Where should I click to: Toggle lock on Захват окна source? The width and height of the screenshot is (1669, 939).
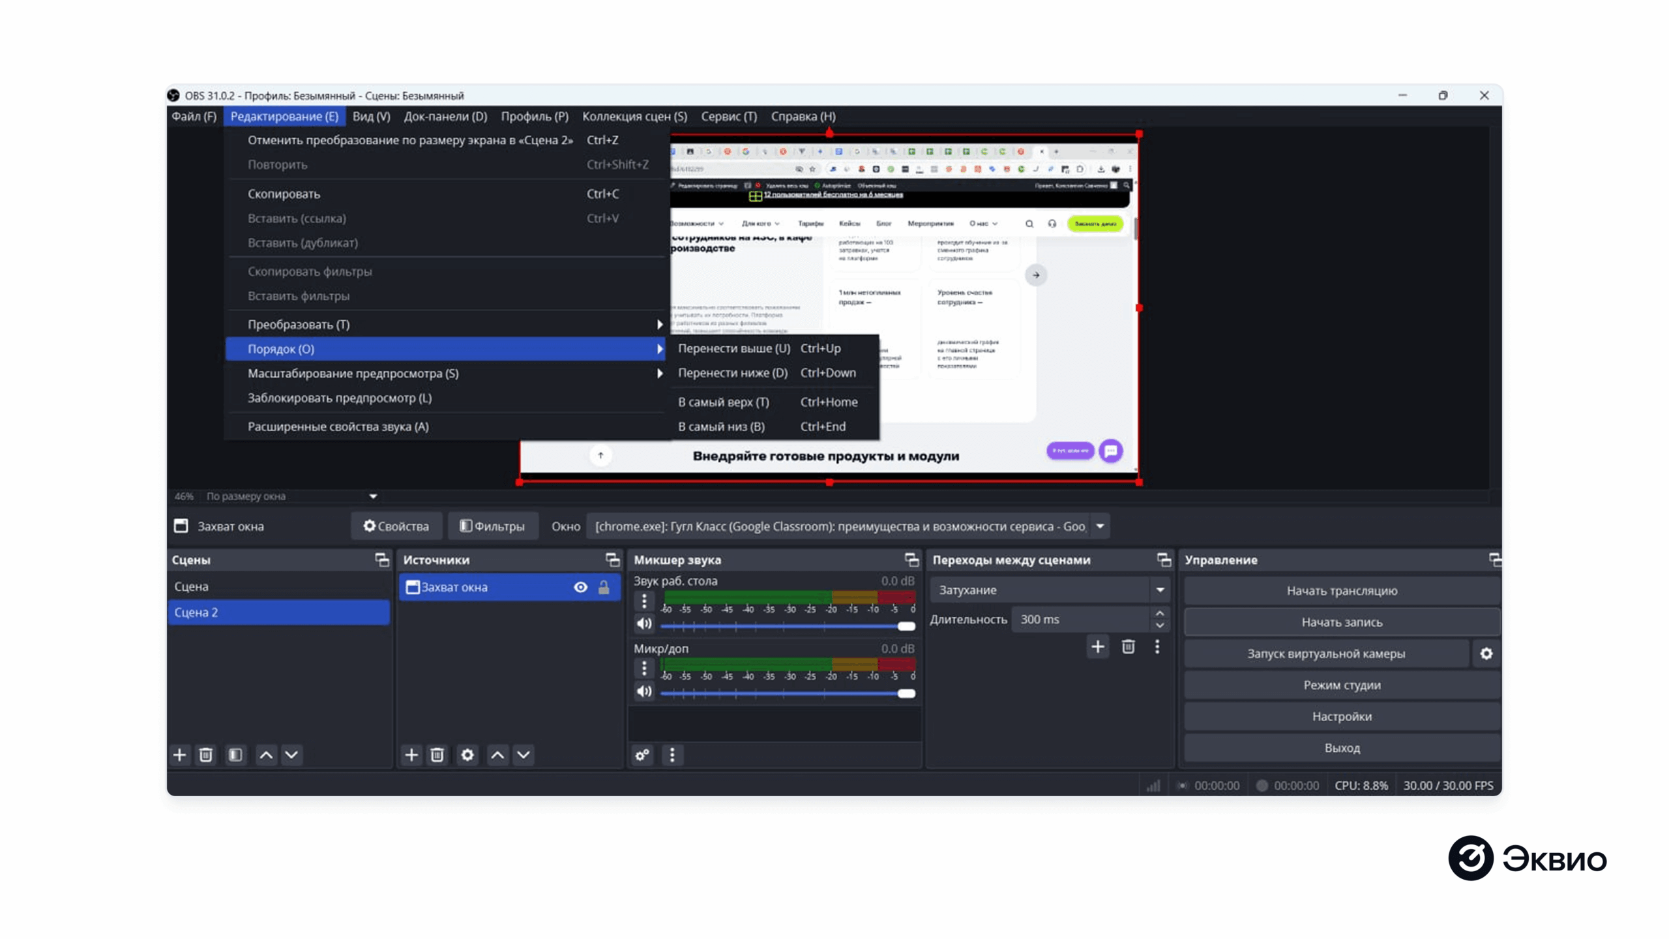click(x=604, y=587)
